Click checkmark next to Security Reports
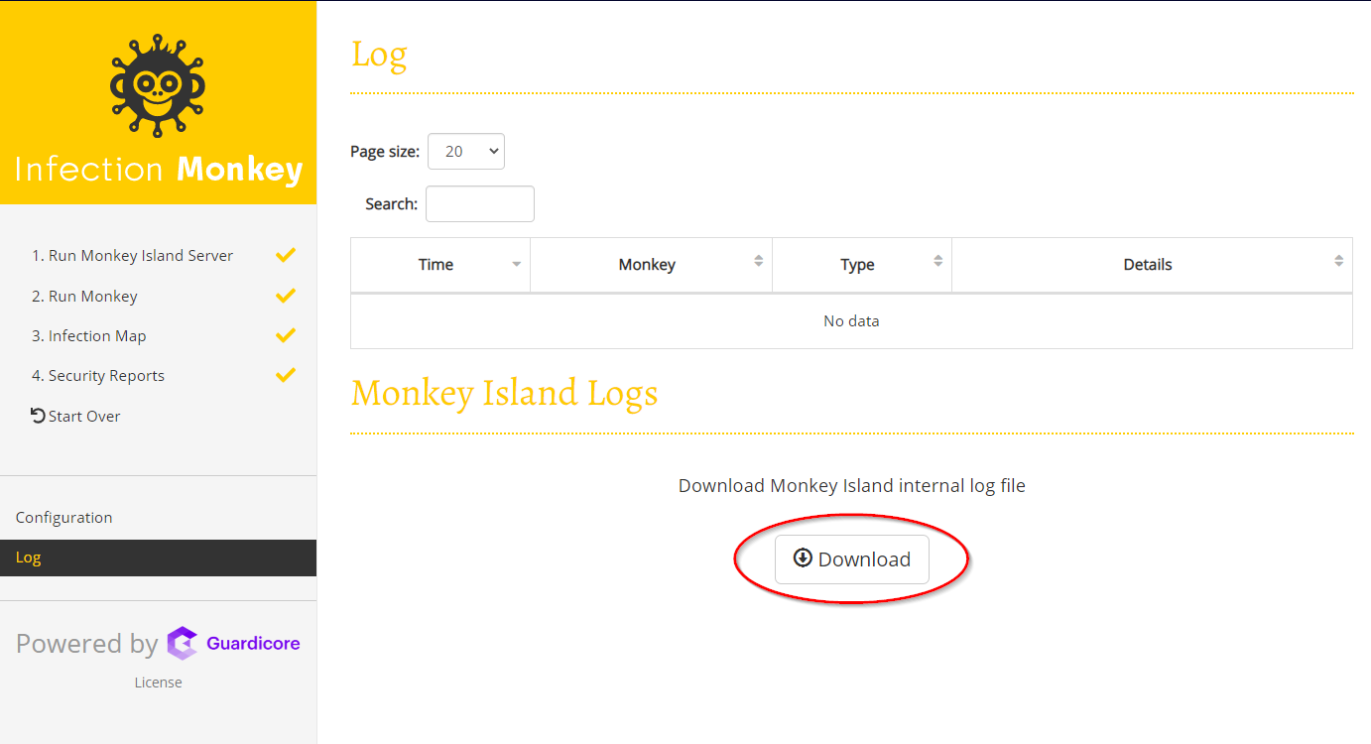The width and height of the screenshot is (1371, 744). pyautogui.click(x=286, y=375)
